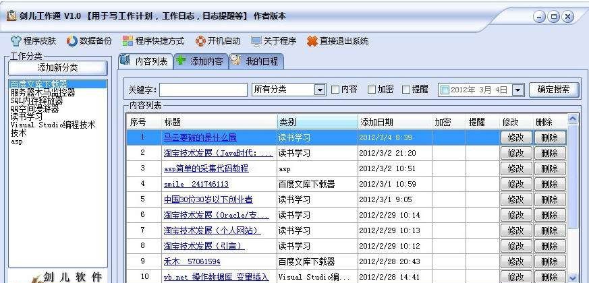The image size is (589, 283).
Task: Open link 淘宝技术发展（Java时代
Action: pos(218,153)
